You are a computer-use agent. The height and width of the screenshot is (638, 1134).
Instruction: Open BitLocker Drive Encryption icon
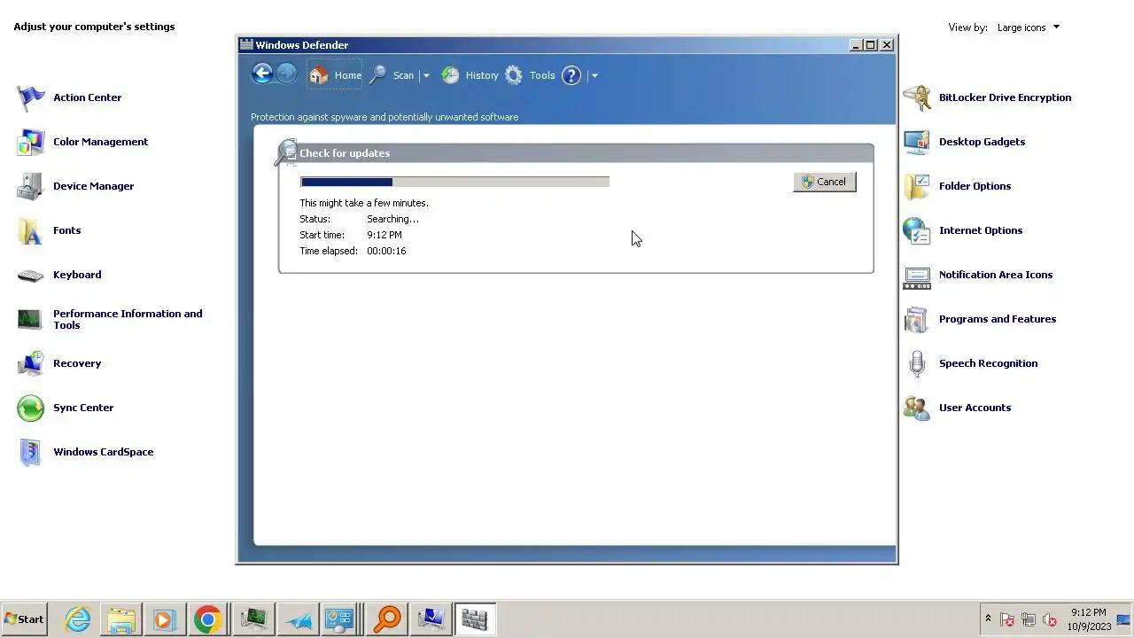917,97
